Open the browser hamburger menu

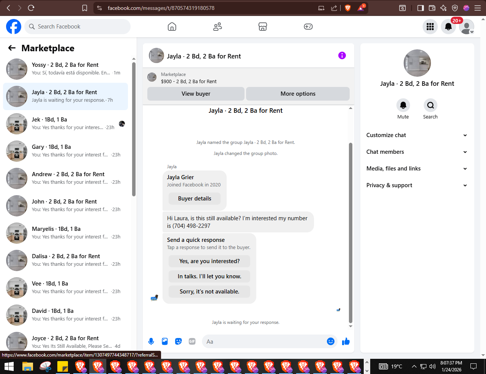(x=478, y=8)
